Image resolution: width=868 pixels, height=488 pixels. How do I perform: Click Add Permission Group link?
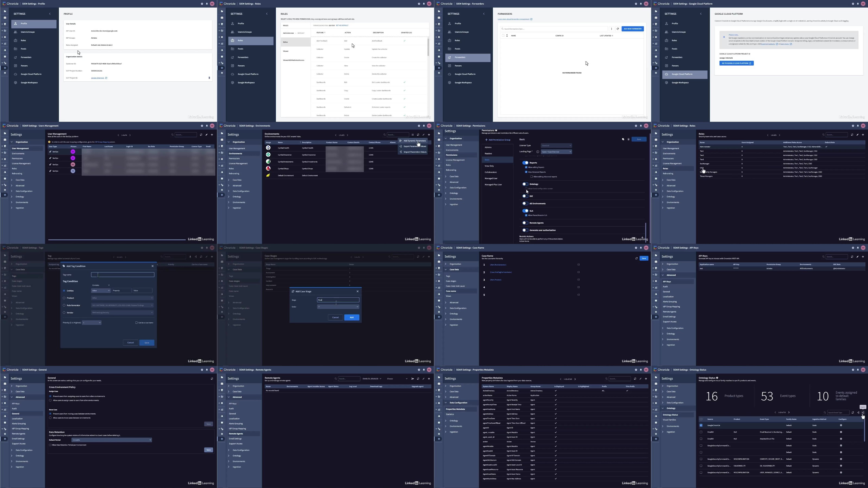(498, 140)
